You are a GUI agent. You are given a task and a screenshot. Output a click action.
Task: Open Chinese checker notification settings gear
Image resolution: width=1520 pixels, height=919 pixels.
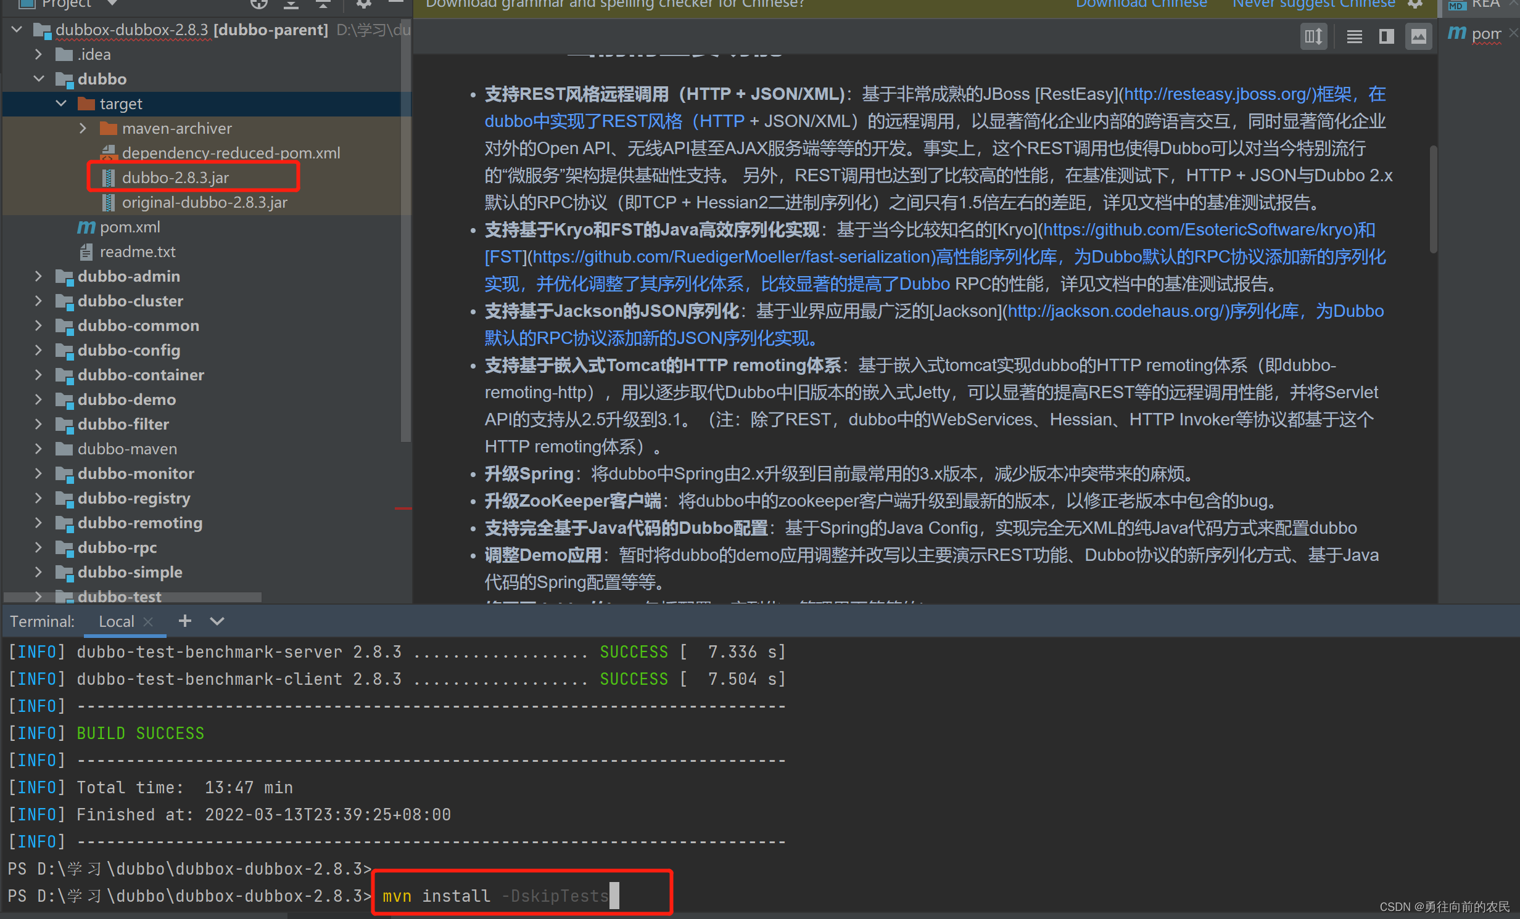click(1416, 4)
